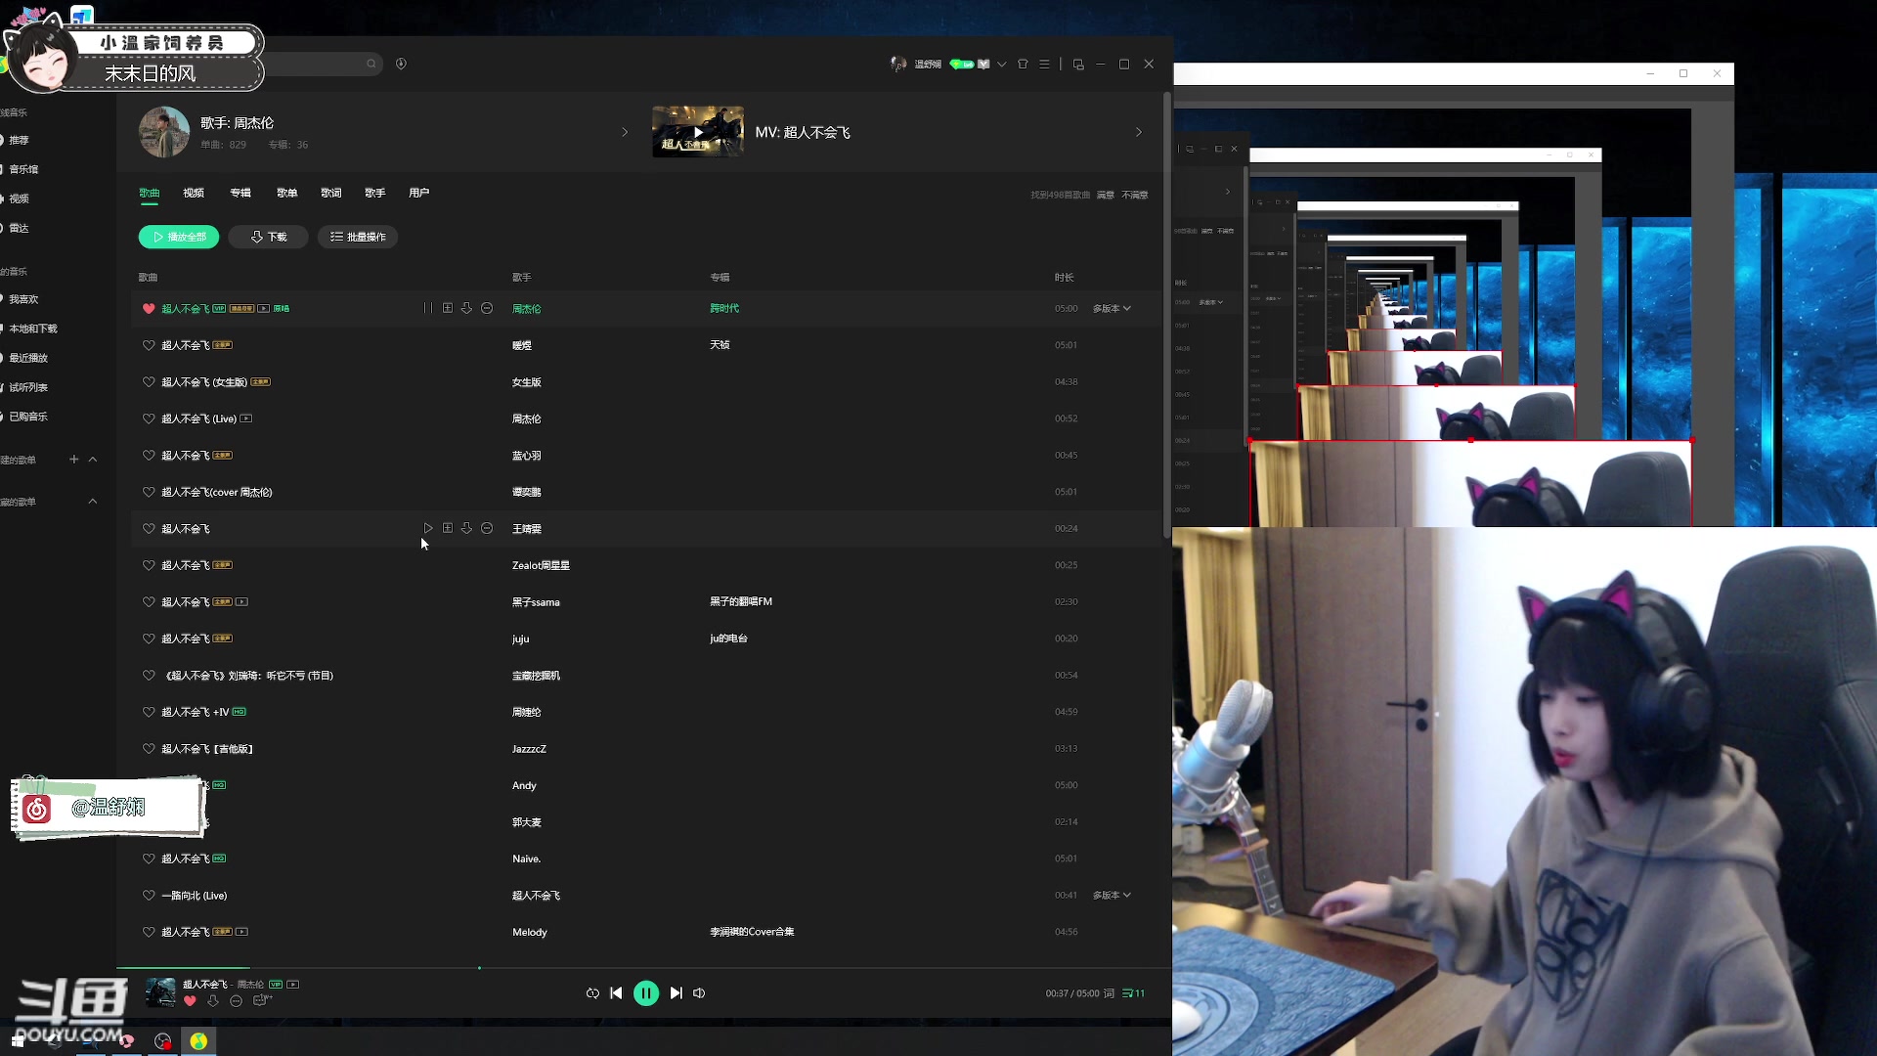This screenshot has width=1877, height=1056.
Task: Skip to the previous track
Action: pyautogui.click(x=616, y=992)
